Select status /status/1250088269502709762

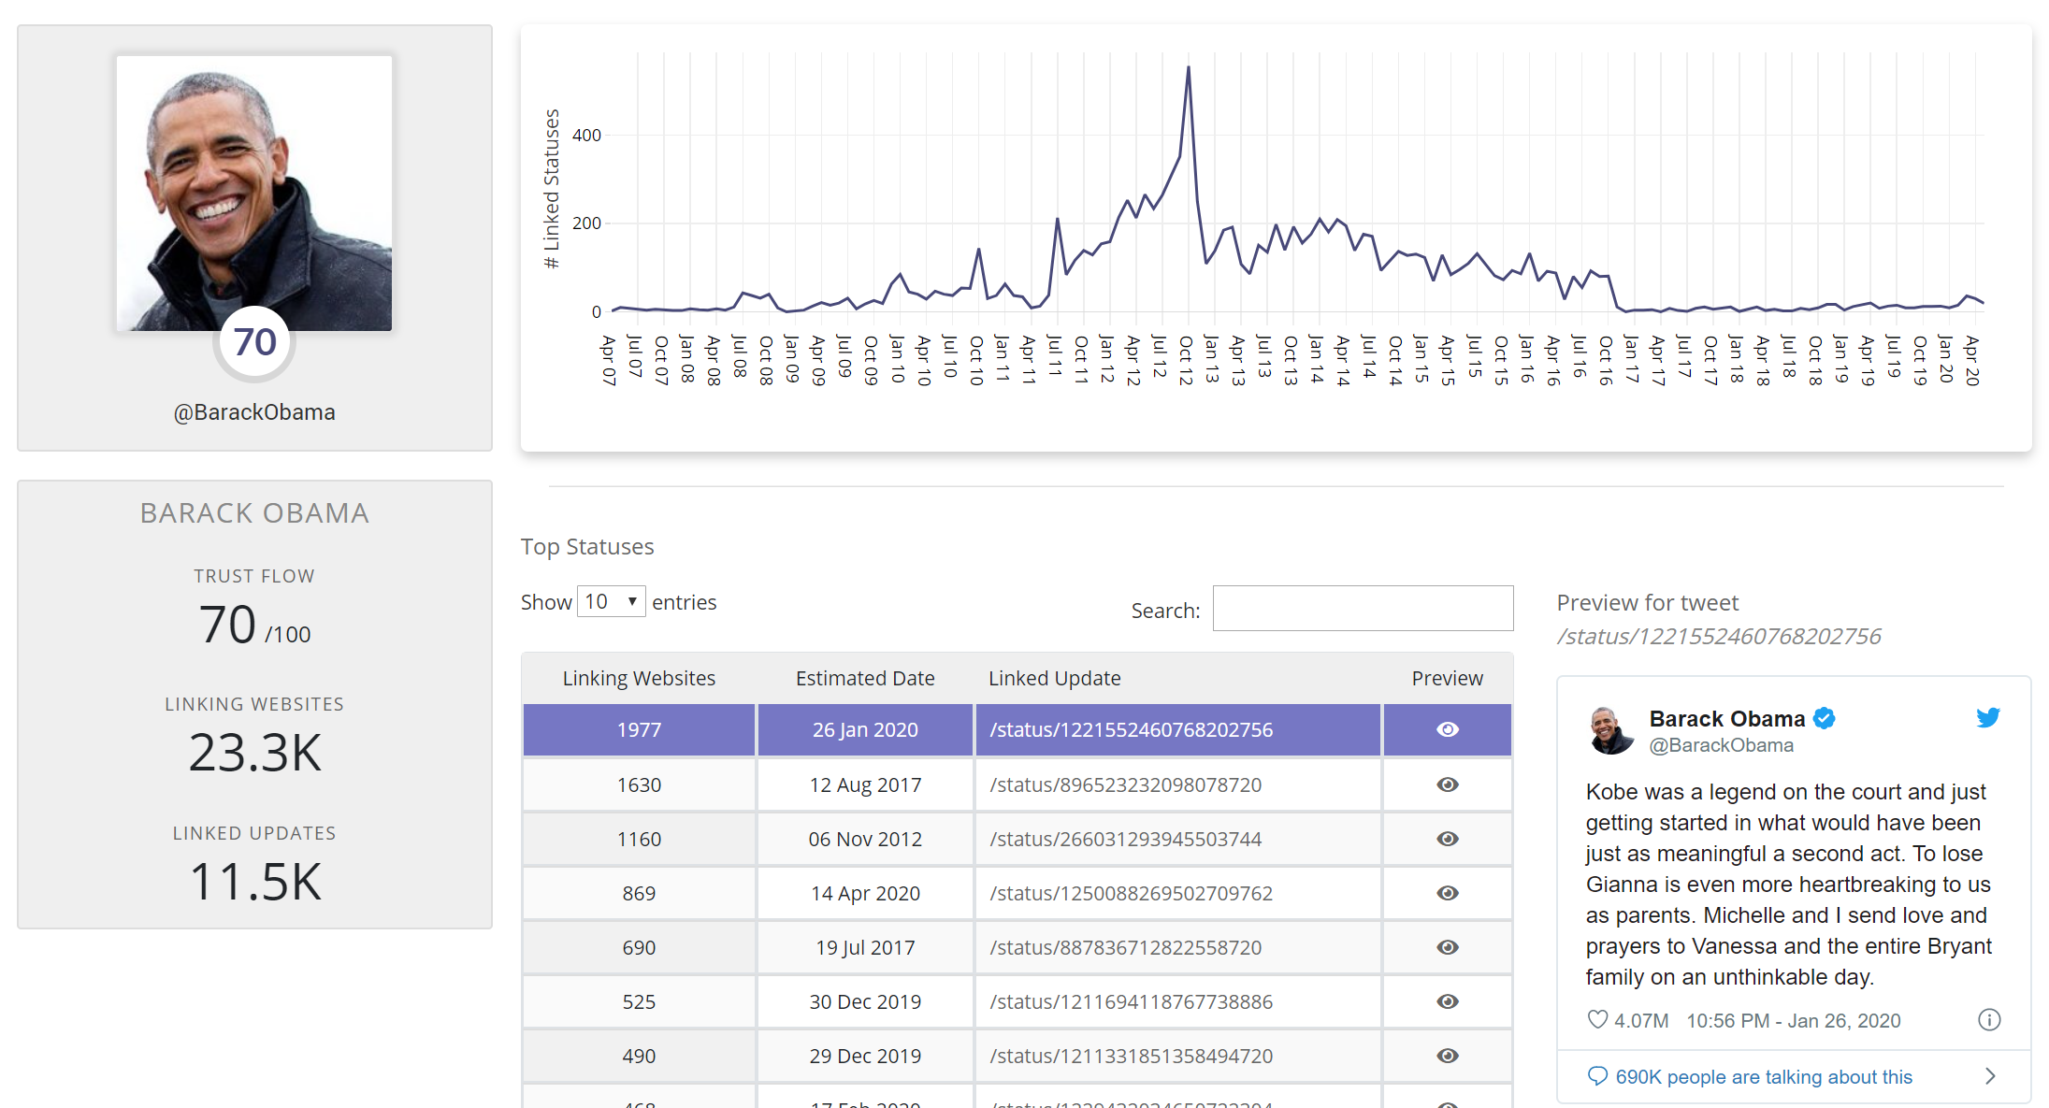pyautogui.click(x=1131, y=893)
